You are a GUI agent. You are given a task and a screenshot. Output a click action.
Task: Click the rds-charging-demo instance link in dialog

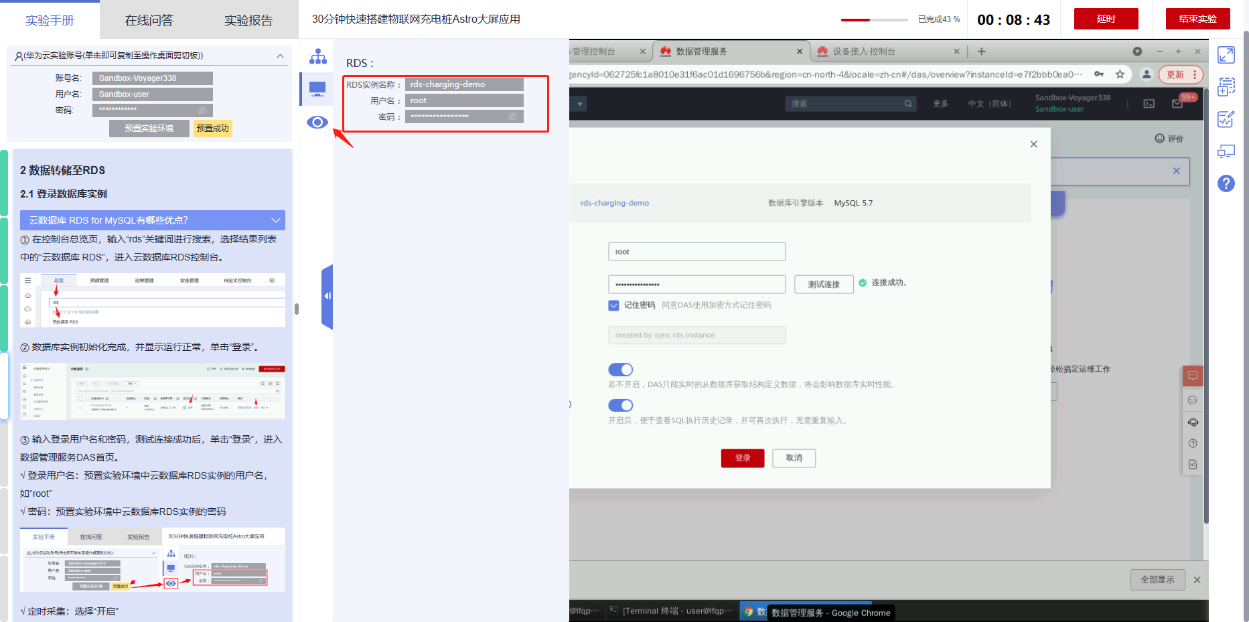615,203
